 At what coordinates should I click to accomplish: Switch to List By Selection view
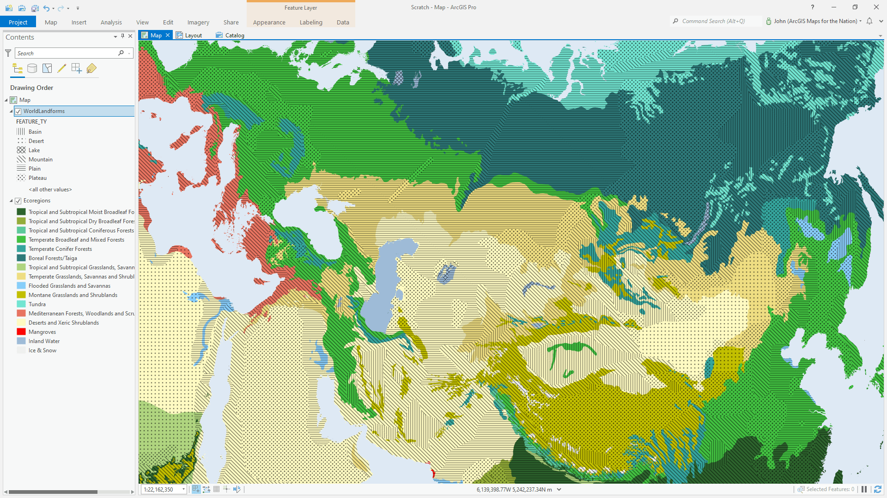pos(47,69)
